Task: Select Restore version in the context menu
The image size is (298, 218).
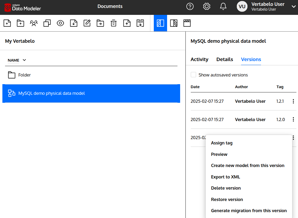Action: [x=227, y=199]
